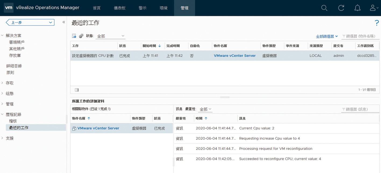Click the 篩選器 (訊息) filter field

coord(360,109)
